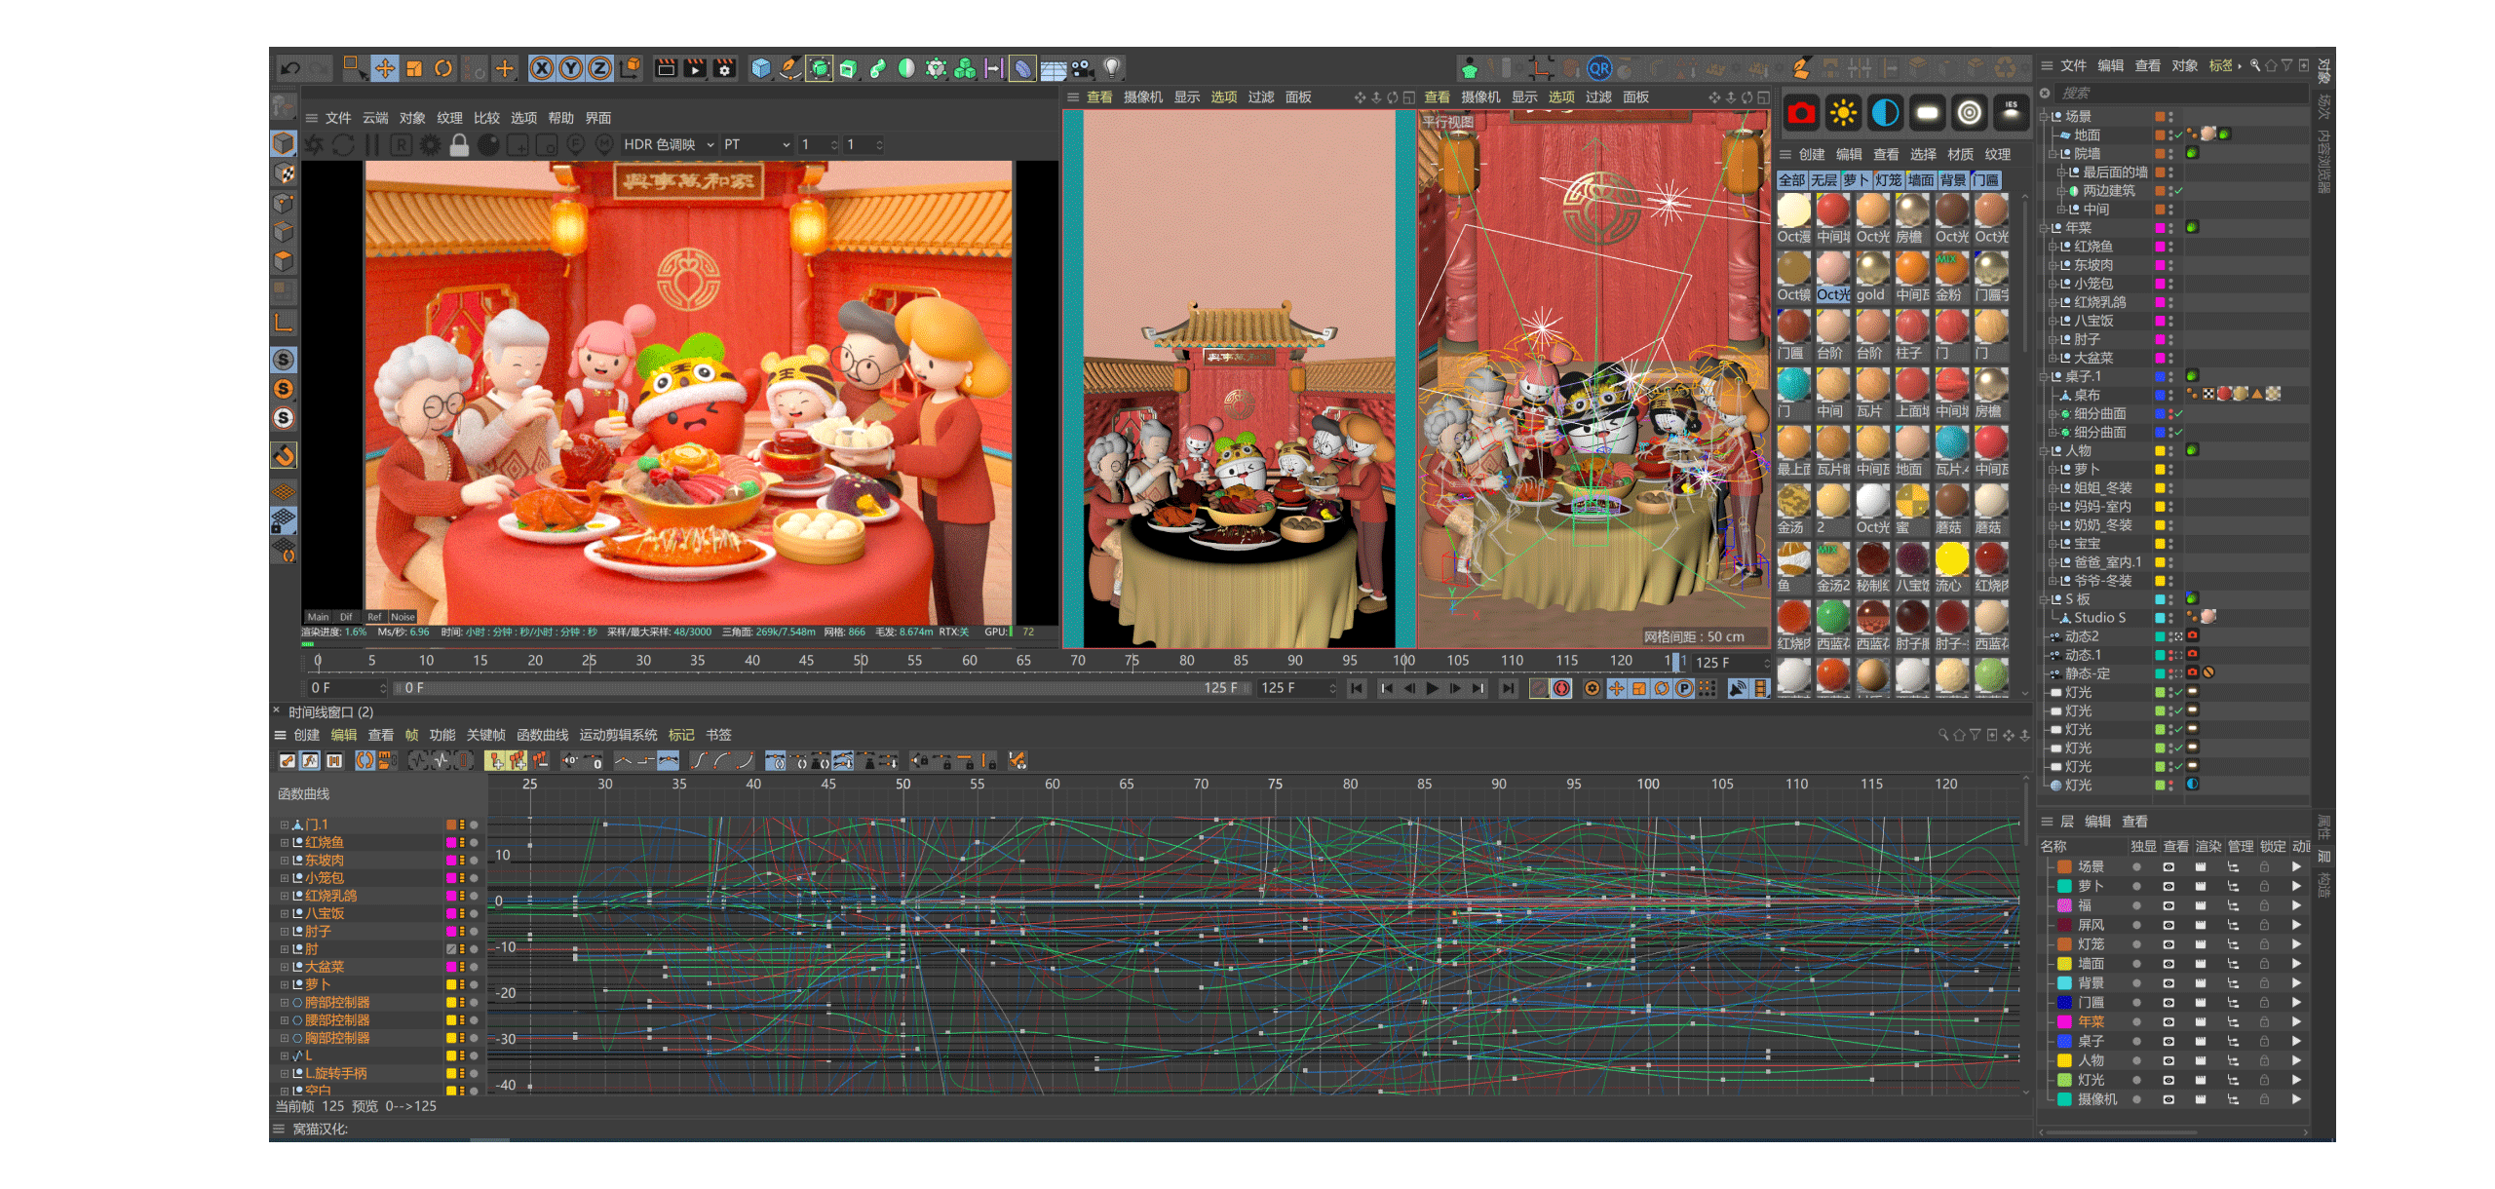The width and height of the screenshot is (2495, 1189).
Task: Select the Move tool in the top toolbar
Action: tap(385, 68)
